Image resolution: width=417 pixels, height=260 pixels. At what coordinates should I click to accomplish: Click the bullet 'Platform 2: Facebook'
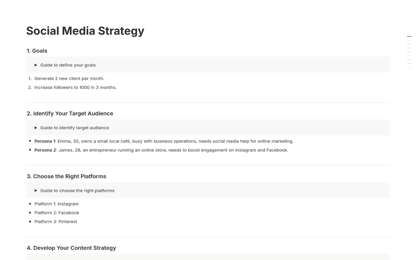pos(57,213)
